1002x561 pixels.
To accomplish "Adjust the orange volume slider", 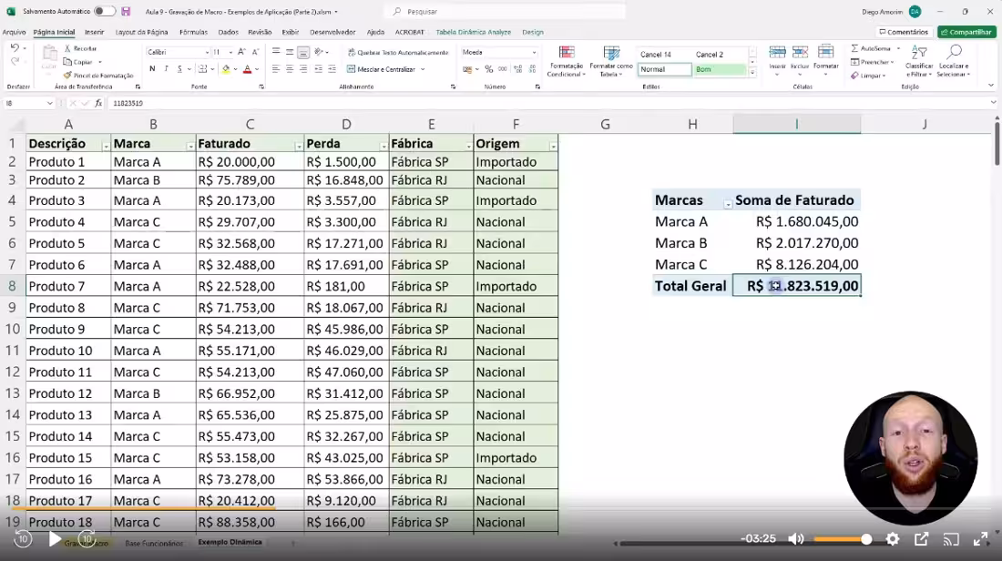I will pyautogui.click(x=843, y=539).
